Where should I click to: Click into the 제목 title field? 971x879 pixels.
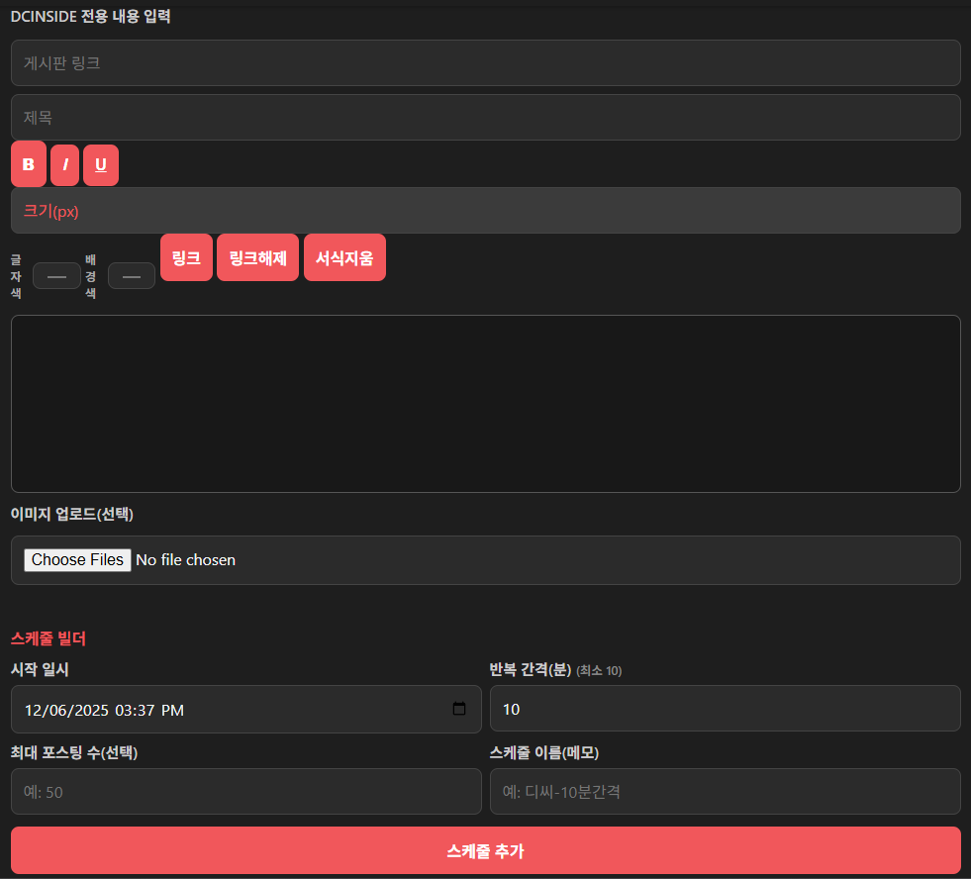(485, 118)
